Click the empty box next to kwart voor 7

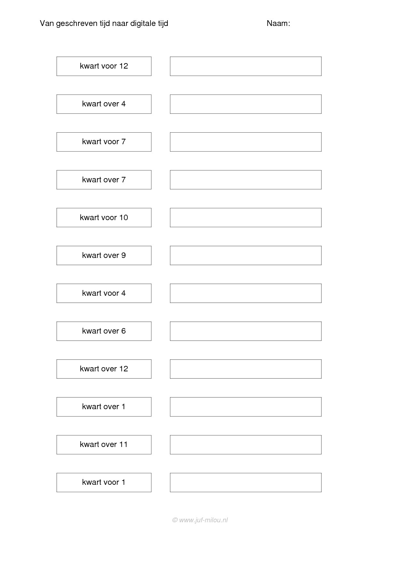(246, 142)
